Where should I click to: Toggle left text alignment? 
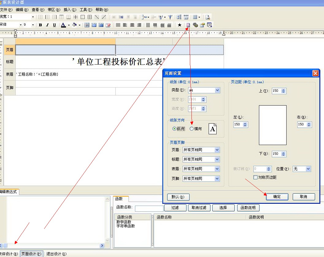[125, 25]
